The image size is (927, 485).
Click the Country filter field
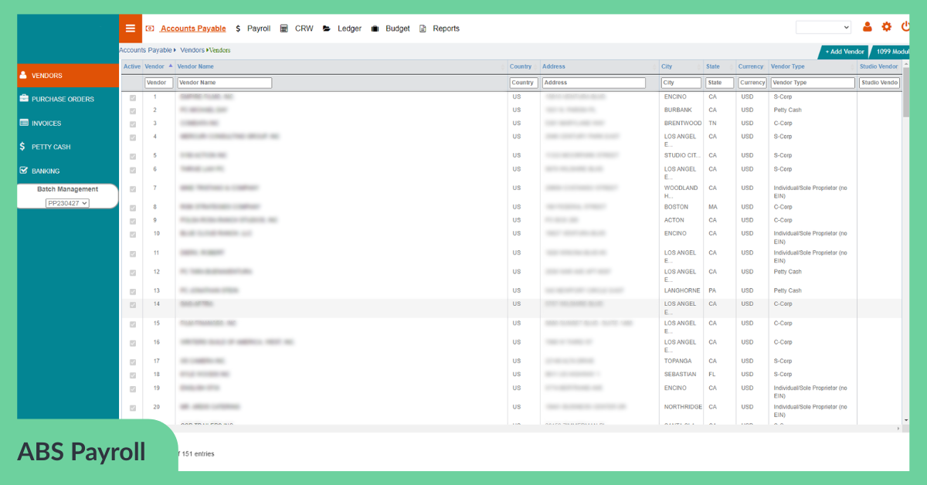point(524,83)
